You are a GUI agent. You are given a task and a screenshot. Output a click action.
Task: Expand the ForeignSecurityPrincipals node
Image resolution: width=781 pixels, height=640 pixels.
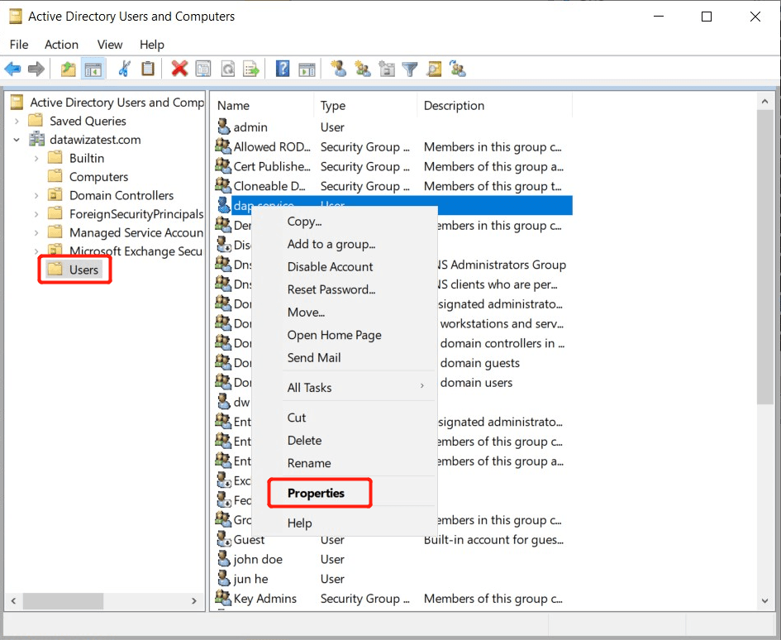point(36,214)
